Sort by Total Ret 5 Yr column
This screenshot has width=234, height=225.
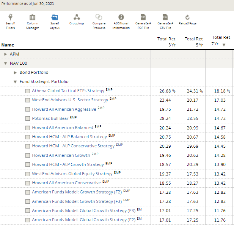[x=194, y=42]
